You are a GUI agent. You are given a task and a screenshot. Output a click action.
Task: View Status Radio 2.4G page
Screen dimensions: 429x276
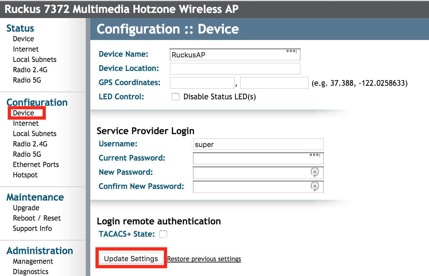pyautogui.click(x=30, y=70)
